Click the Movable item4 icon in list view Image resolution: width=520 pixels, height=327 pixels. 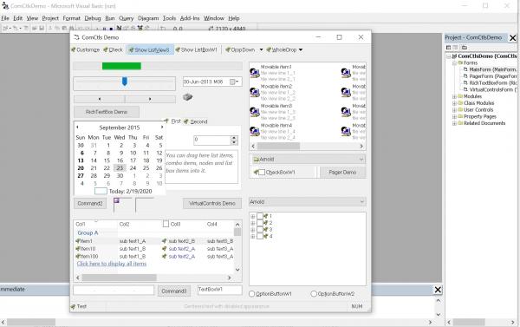(x=254, y=131)
